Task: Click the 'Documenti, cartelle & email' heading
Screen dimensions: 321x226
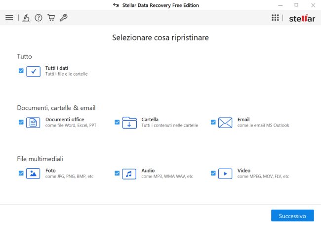Action: (x=56, y=108)
